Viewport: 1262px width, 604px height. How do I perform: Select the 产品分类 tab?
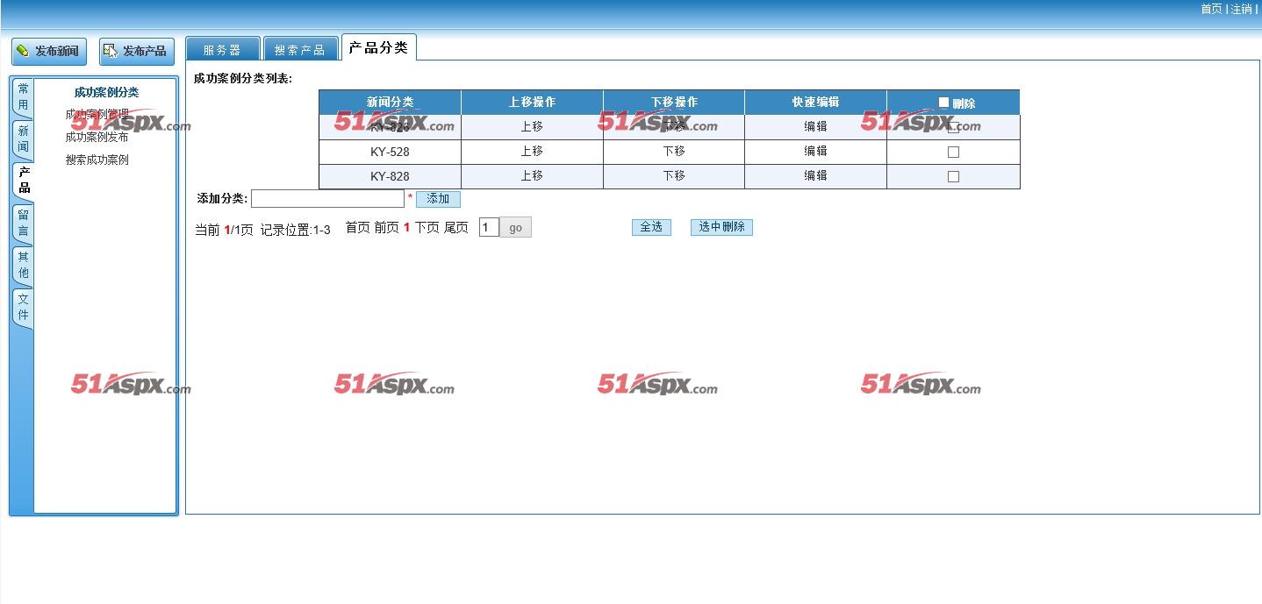tap(378, 47)
